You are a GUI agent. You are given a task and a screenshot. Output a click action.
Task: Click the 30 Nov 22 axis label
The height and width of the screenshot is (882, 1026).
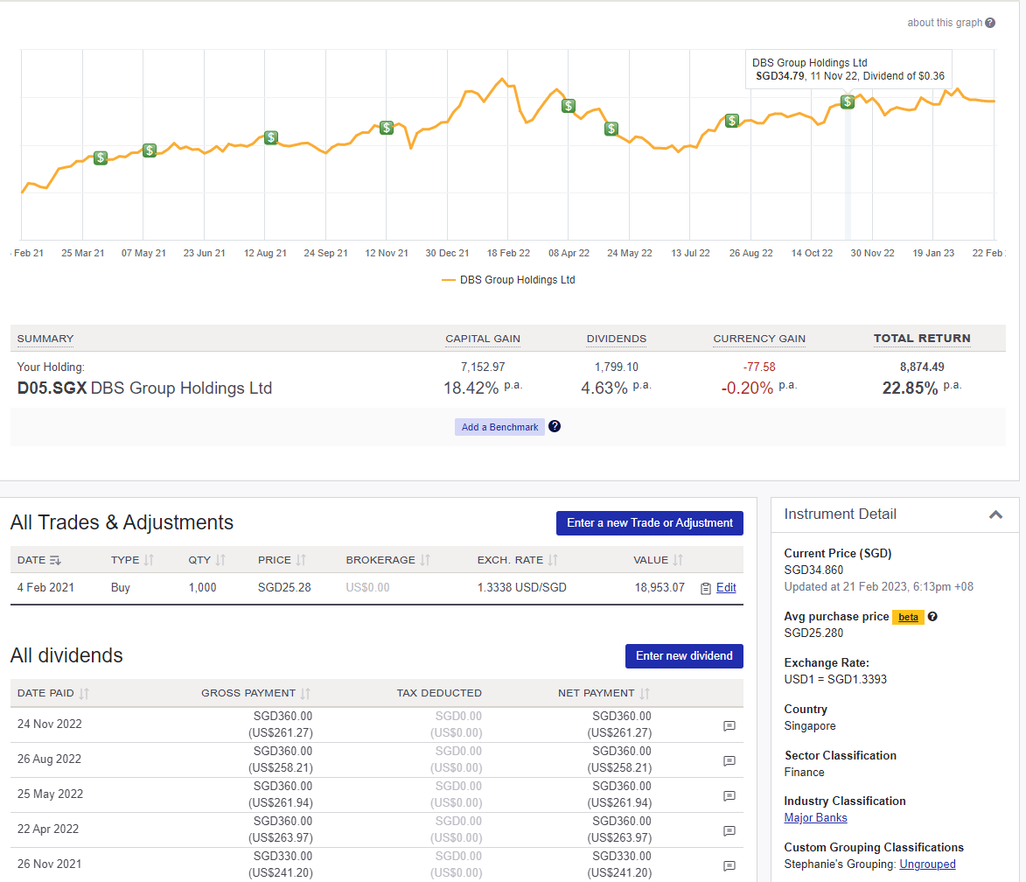pos(872,254)
